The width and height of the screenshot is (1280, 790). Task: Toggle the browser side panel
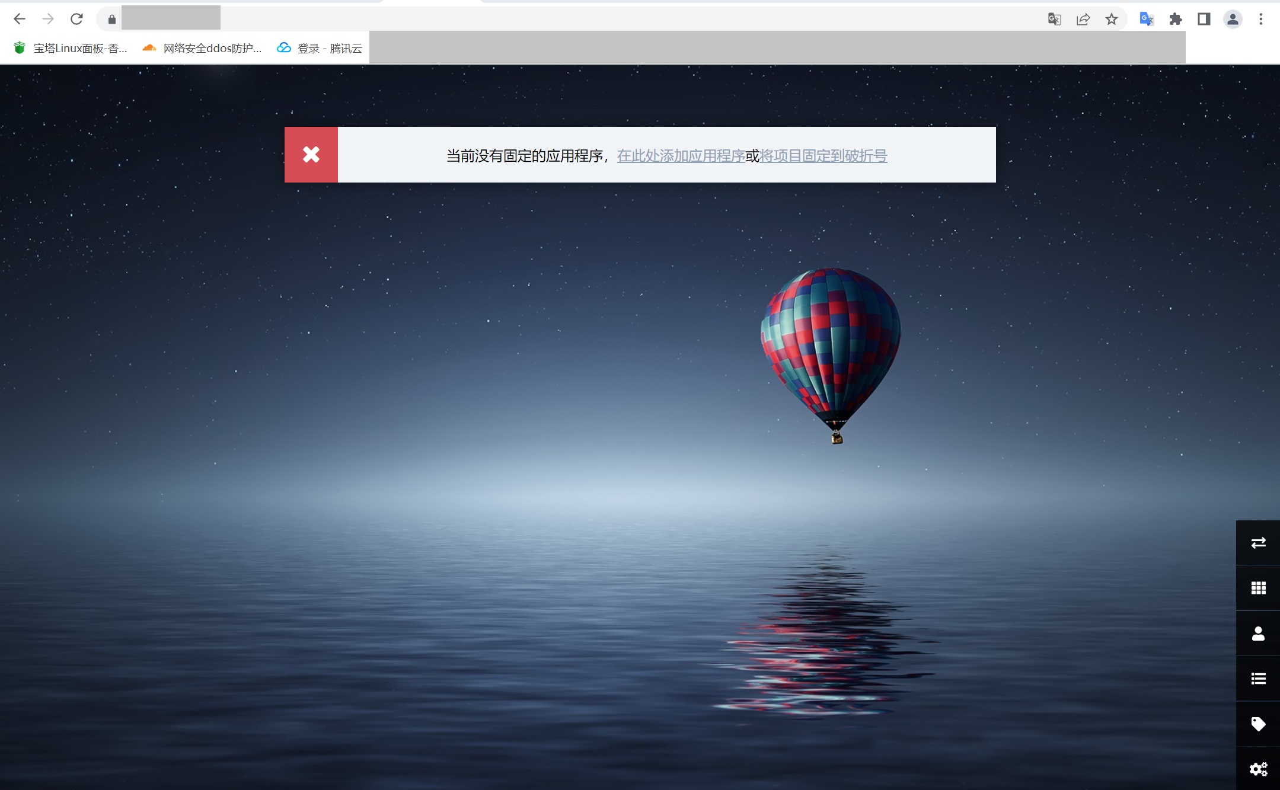(x=1204, y=19)
